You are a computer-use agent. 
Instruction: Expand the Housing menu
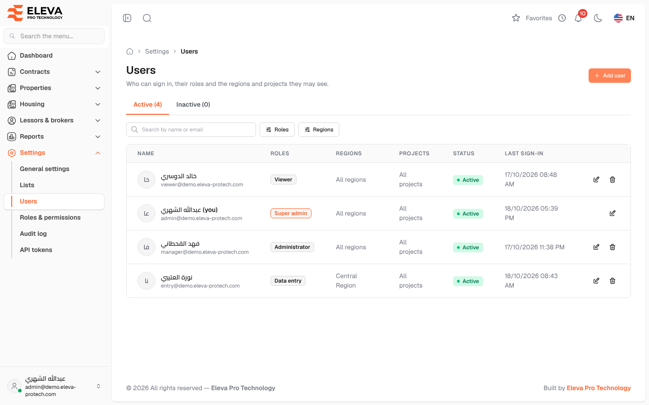(x=54, y=104)
